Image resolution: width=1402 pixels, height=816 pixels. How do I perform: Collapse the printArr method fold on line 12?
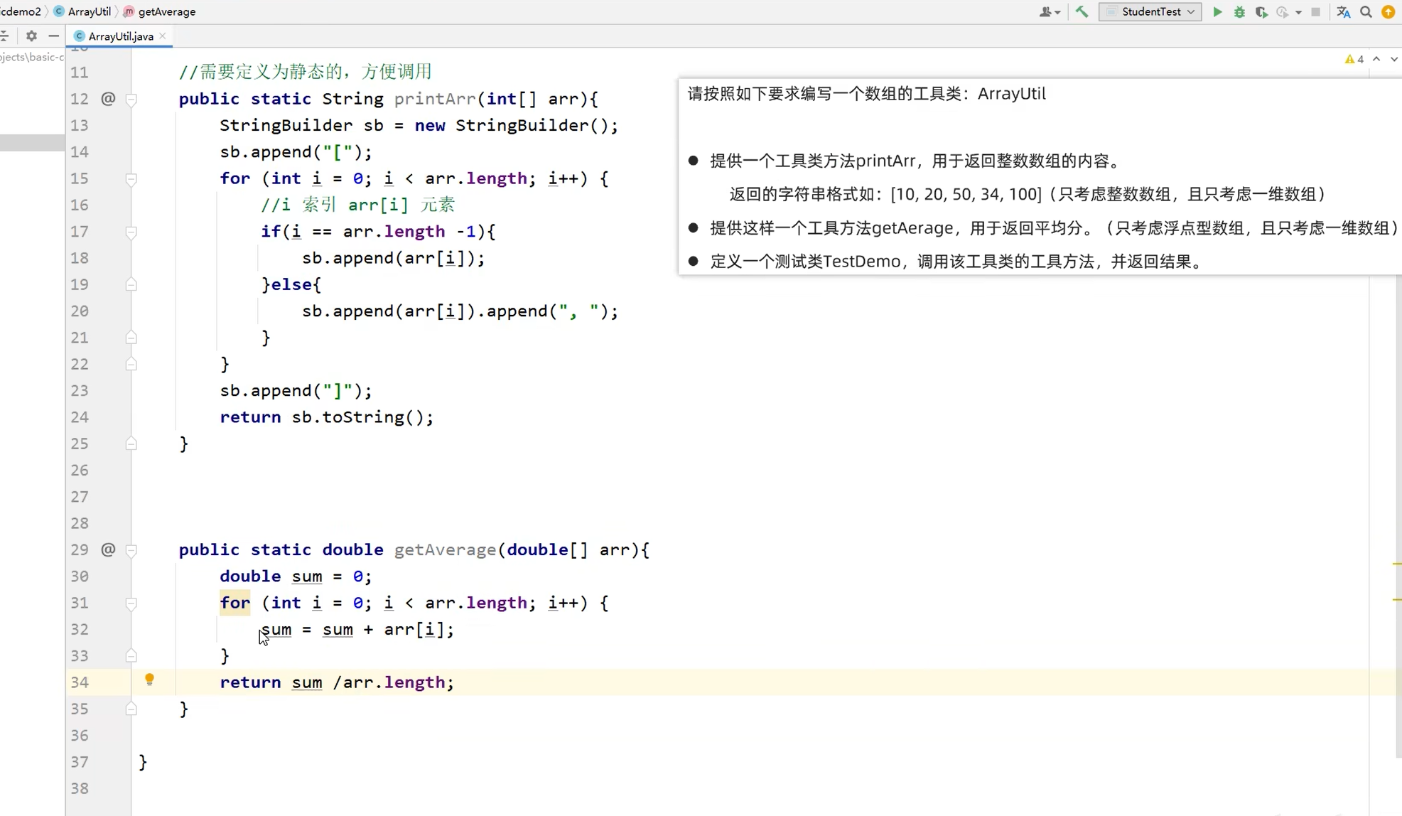131,100
